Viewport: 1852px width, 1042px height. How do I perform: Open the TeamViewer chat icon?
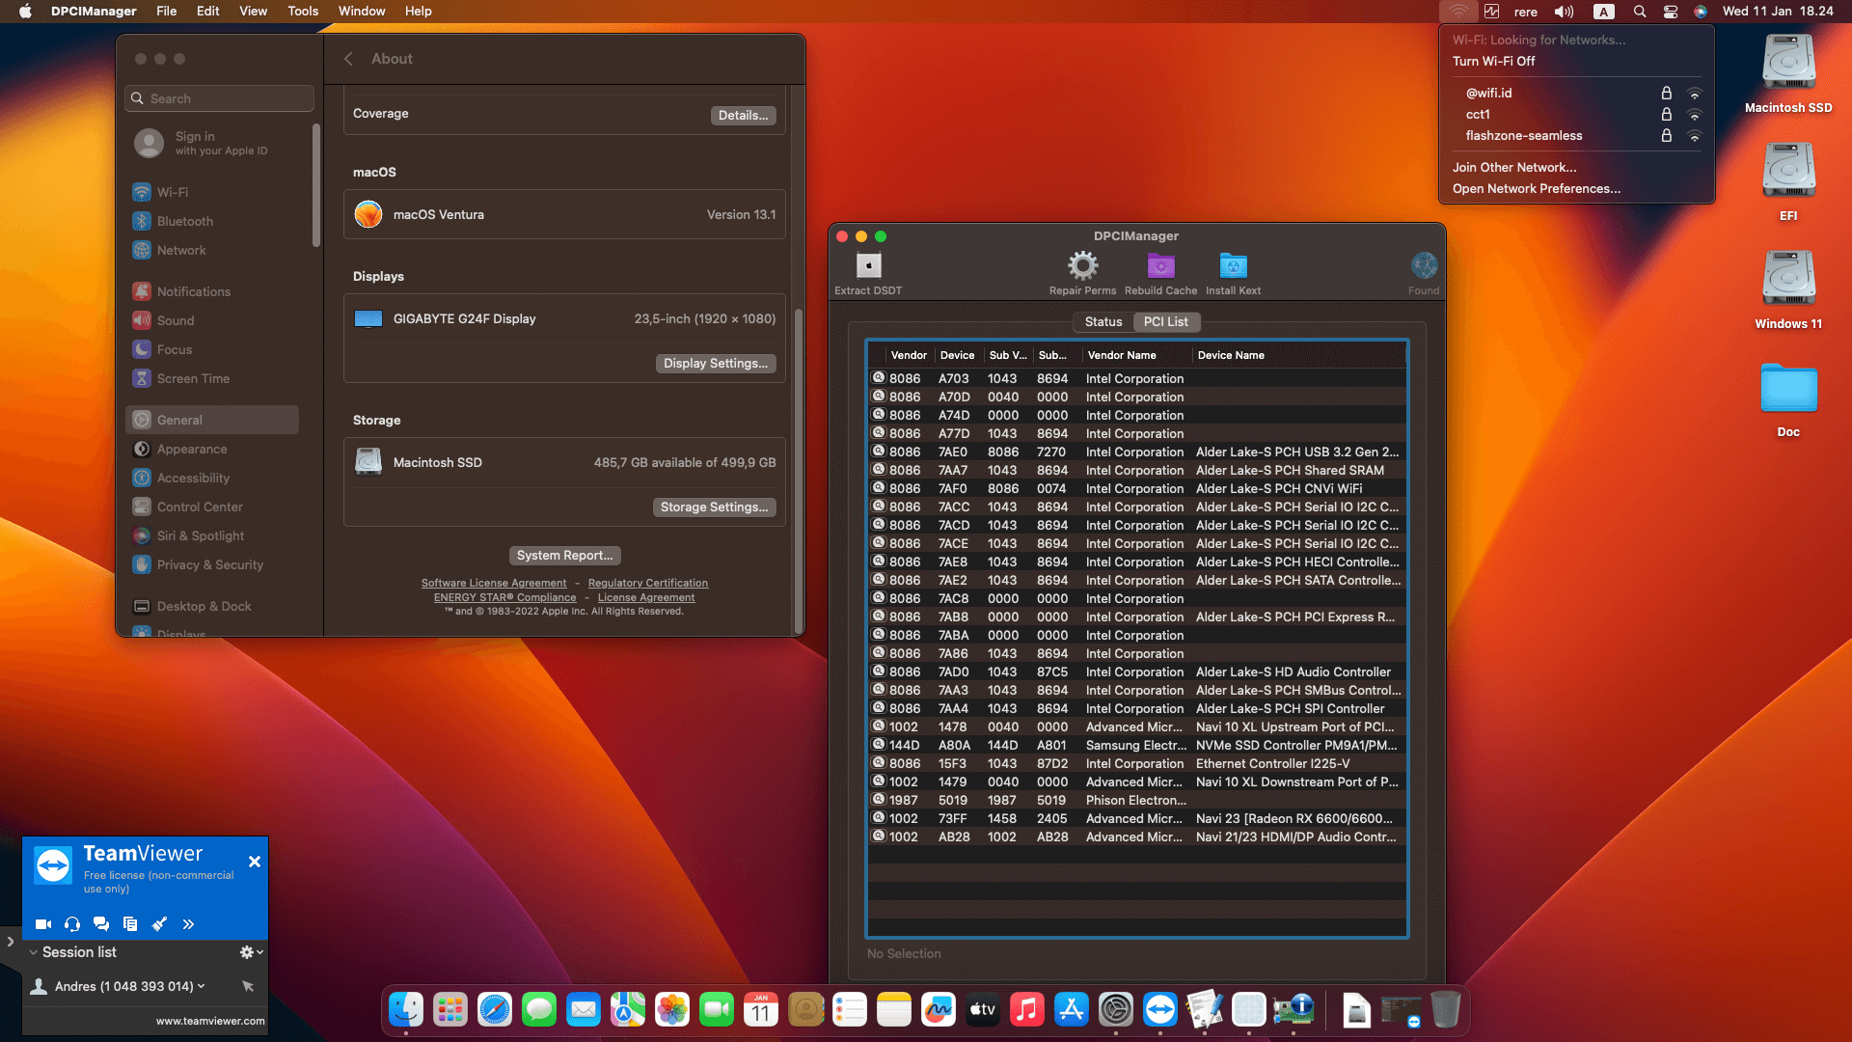point(101,923)
